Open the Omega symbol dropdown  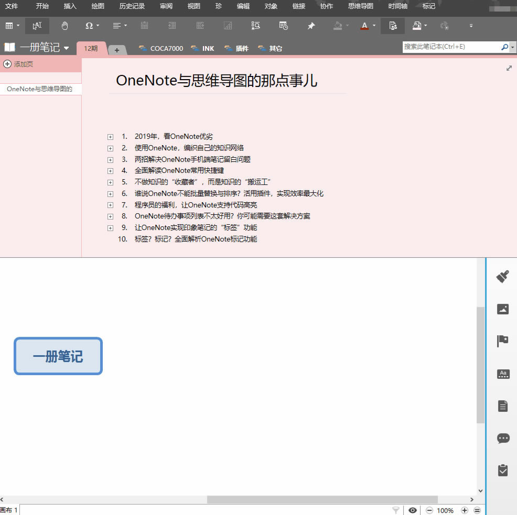(x=92, y=26)
